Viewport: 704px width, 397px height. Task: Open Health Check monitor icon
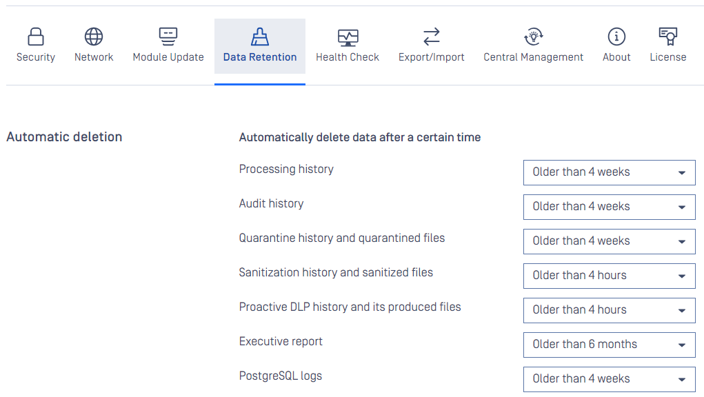[x=348, y=38]
